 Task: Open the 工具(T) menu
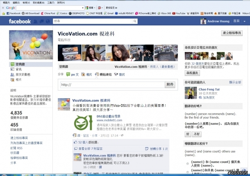pyautogui.click(x=51, y=3)
